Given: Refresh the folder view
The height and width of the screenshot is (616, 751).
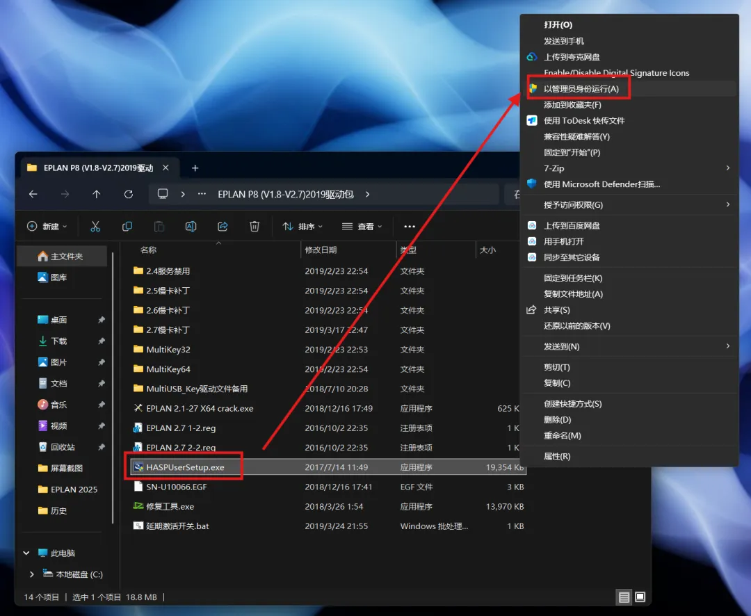Looking at the screenshot, I should [129, 194].
